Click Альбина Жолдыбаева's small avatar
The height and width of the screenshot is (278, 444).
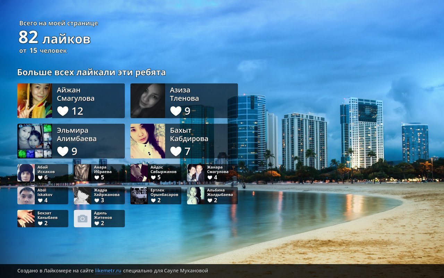pyautogui.click(x=196, y=196)
